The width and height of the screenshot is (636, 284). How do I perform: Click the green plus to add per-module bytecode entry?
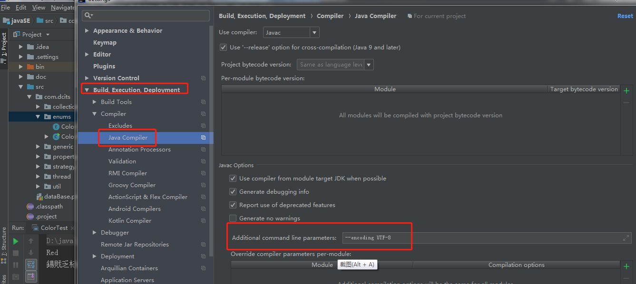tap(627, 90)
